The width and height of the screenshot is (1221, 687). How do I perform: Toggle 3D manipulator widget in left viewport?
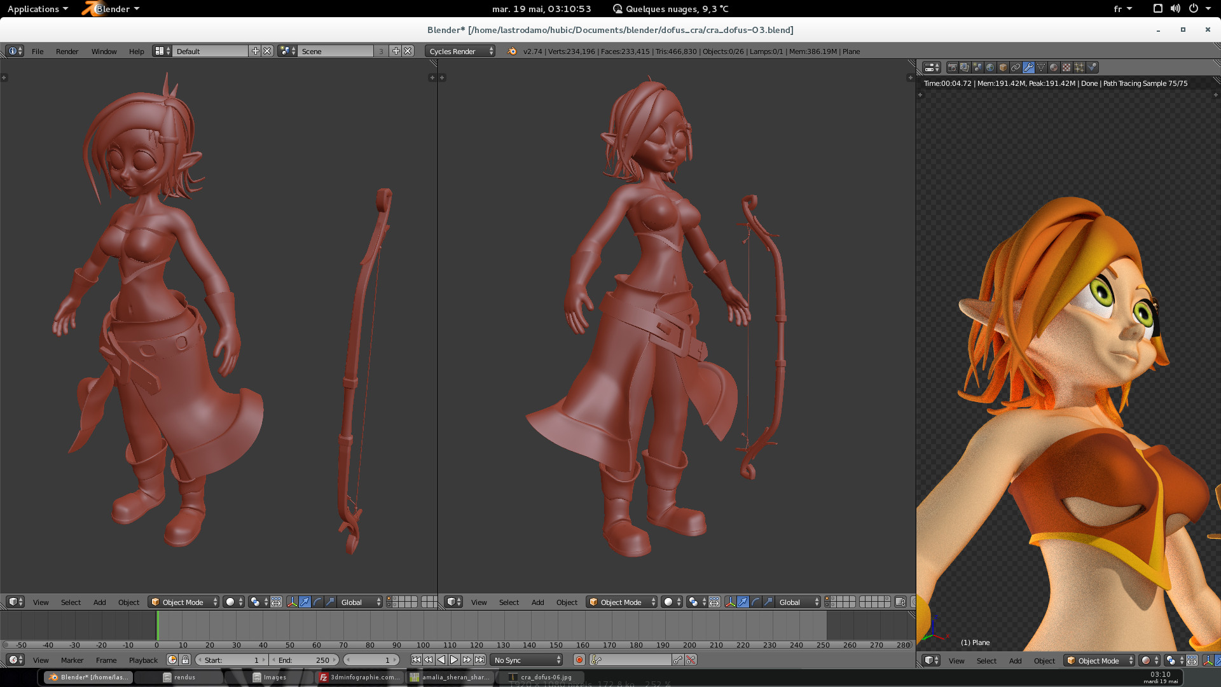292,602
